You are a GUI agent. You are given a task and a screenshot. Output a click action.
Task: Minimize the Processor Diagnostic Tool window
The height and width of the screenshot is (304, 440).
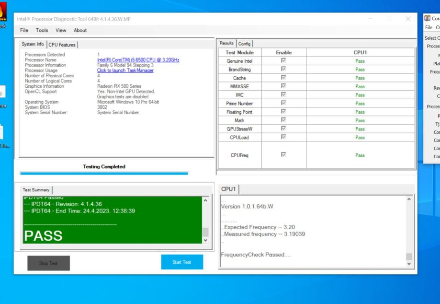[371, 19]
